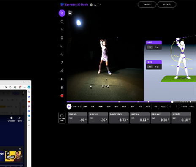
Task: Toggle the left option in CHEST panel
Action: tap(150, 47)
